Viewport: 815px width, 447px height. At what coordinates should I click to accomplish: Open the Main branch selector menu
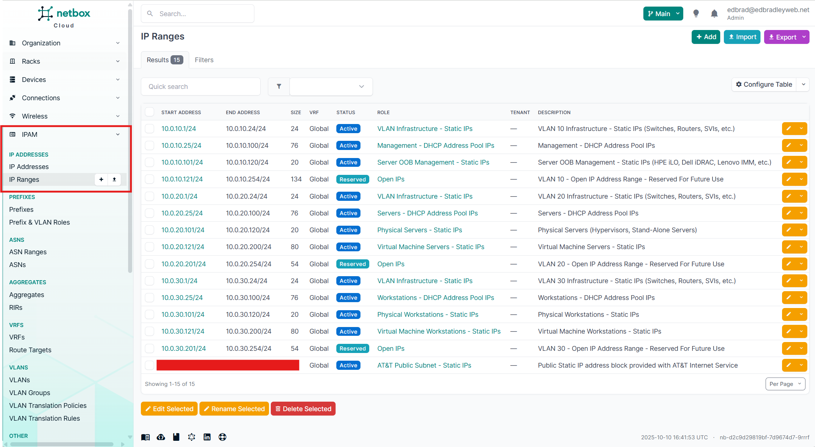click(x=663, y=13)
